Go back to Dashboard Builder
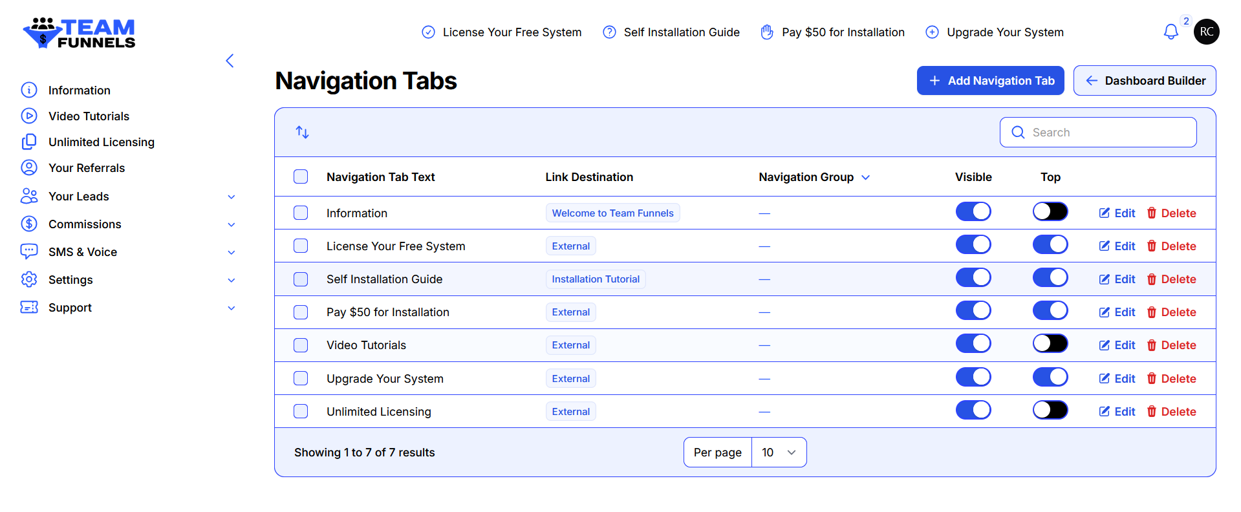1241x512 pixels. [x=1144, y=81]
